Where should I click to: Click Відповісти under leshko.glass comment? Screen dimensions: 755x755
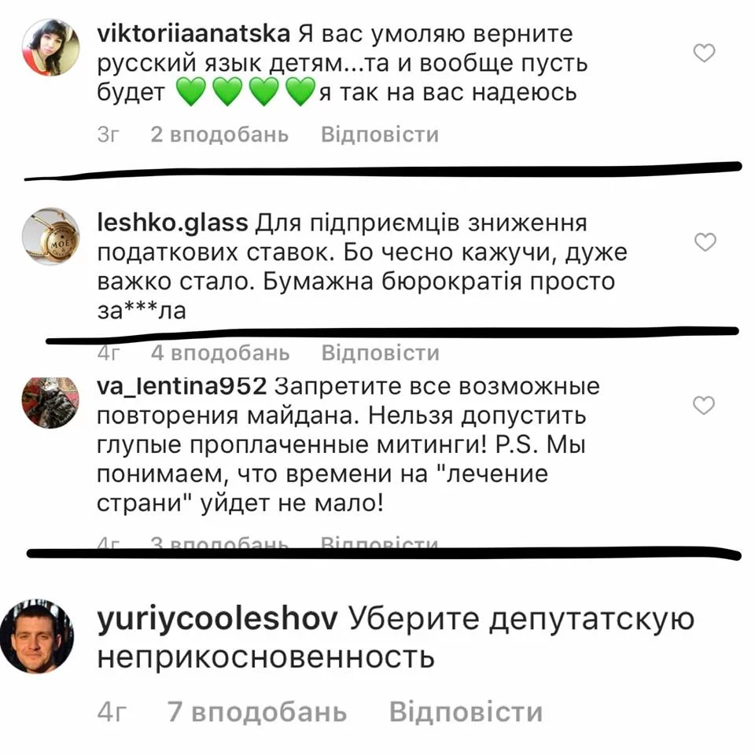pyautogui.click(x=381, y=353)
